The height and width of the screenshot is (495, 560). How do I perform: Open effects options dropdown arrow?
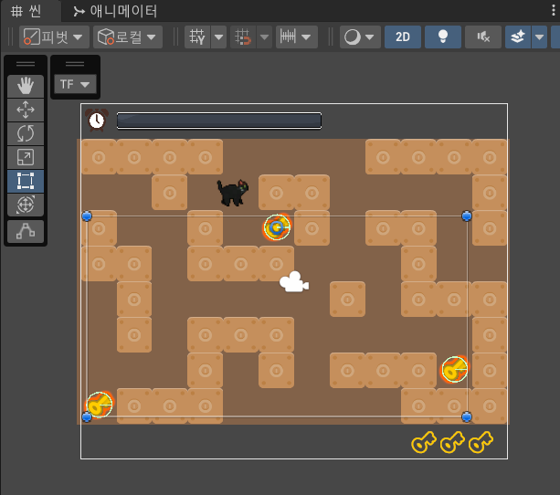(x=539, y=37)
